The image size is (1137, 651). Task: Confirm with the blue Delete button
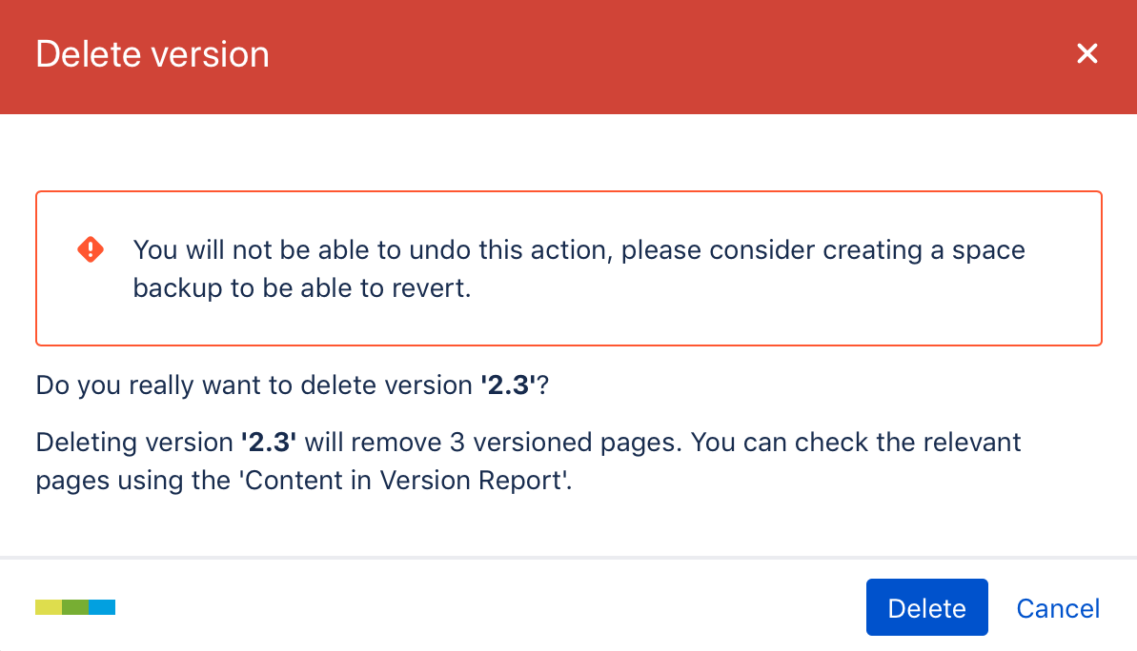tap(926, 608)
